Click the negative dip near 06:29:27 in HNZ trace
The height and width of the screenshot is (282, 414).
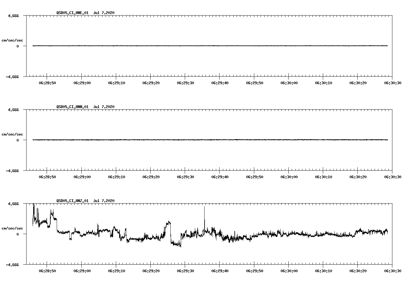(x=176, y=244)
